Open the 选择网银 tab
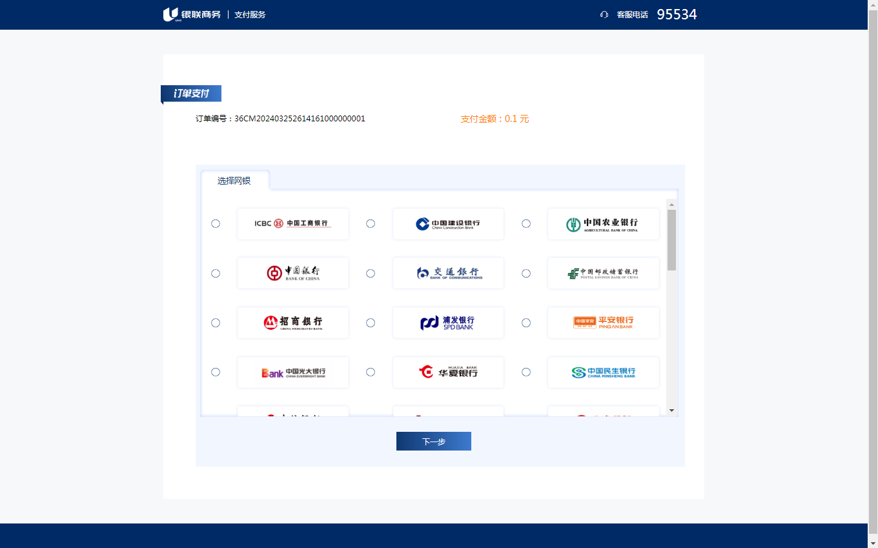 (x=234, y=181)
